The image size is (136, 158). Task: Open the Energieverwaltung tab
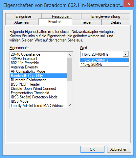tap(105, 16)
